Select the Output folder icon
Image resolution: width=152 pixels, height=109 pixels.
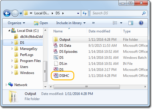(56, 39)
